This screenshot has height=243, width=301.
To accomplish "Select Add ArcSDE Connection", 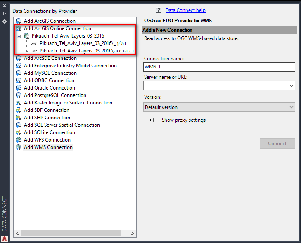I will pyautogui.click(x=50, y=58).
